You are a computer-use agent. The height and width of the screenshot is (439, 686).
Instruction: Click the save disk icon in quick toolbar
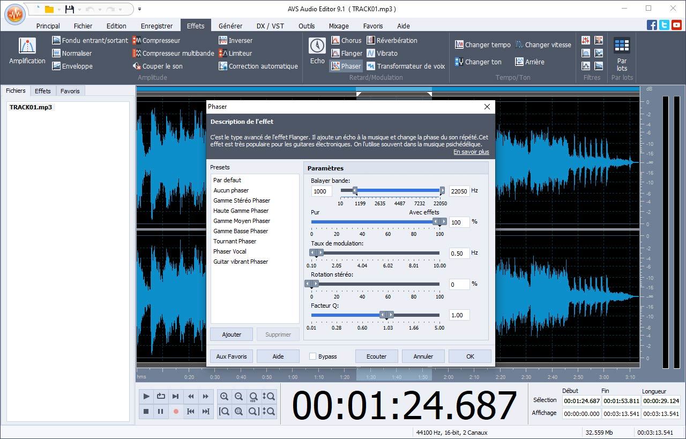[69, 9]
